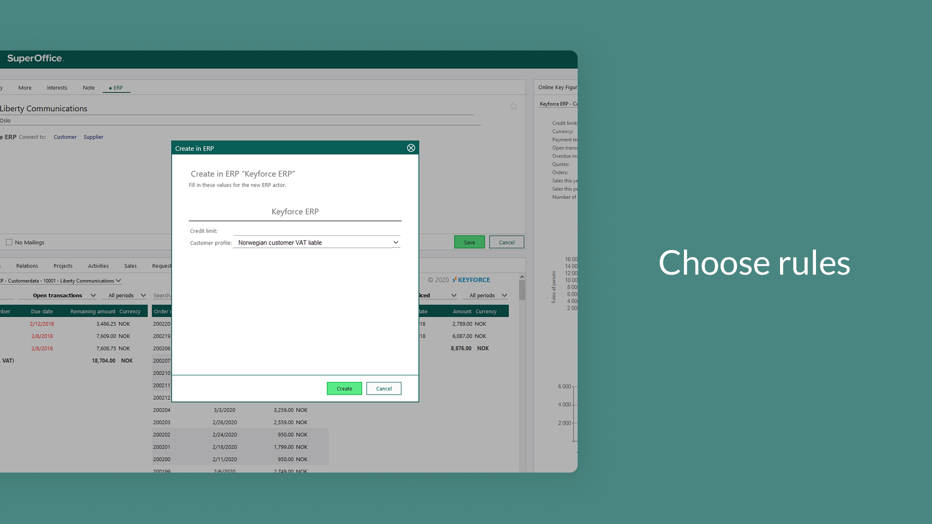
Task: Connect ERP to Supplier link
Action: coord(93,137)
